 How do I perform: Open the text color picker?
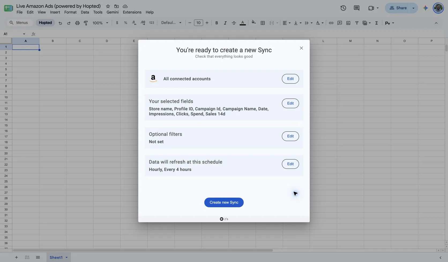click(242, 23)
